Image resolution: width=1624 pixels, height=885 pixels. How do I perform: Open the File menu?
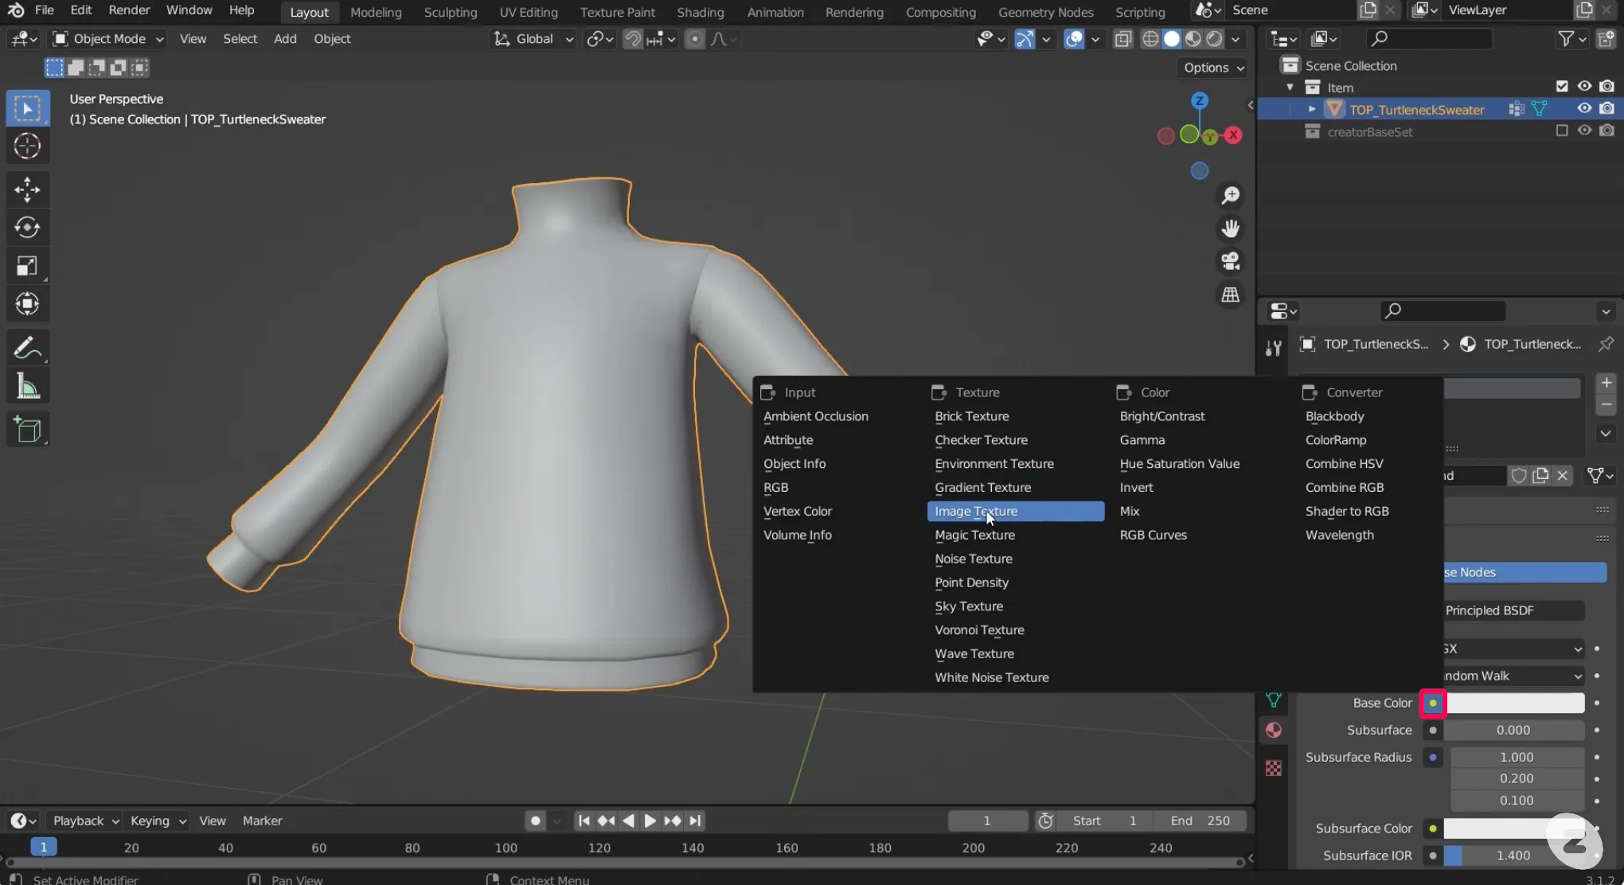[45, 10]
